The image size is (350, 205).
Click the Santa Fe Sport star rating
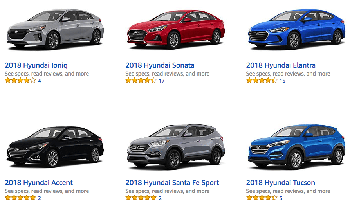[141, 198]
